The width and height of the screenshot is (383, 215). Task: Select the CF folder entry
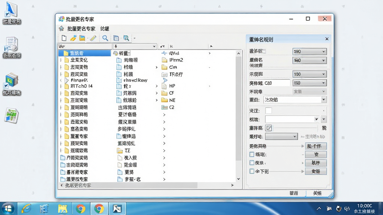(168, 93)
